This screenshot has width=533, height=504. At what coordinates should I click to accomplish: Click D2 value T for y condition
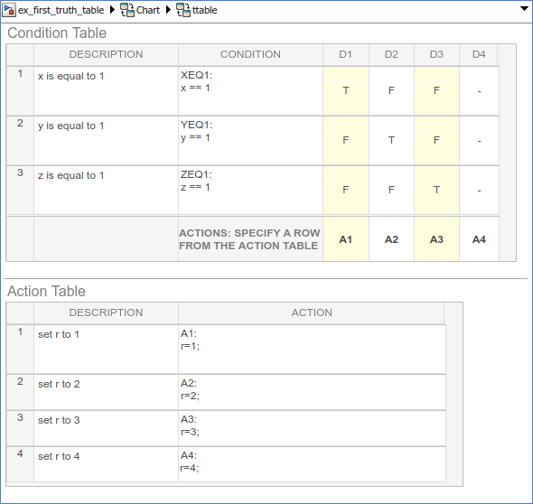point(391,140)
